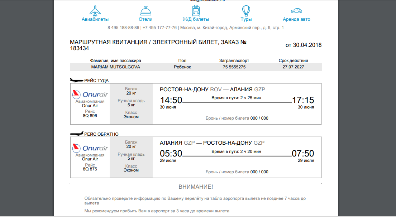Click arrival time 07:50
This screenshot has width=396, height=217.
click(x=303, y=153)
